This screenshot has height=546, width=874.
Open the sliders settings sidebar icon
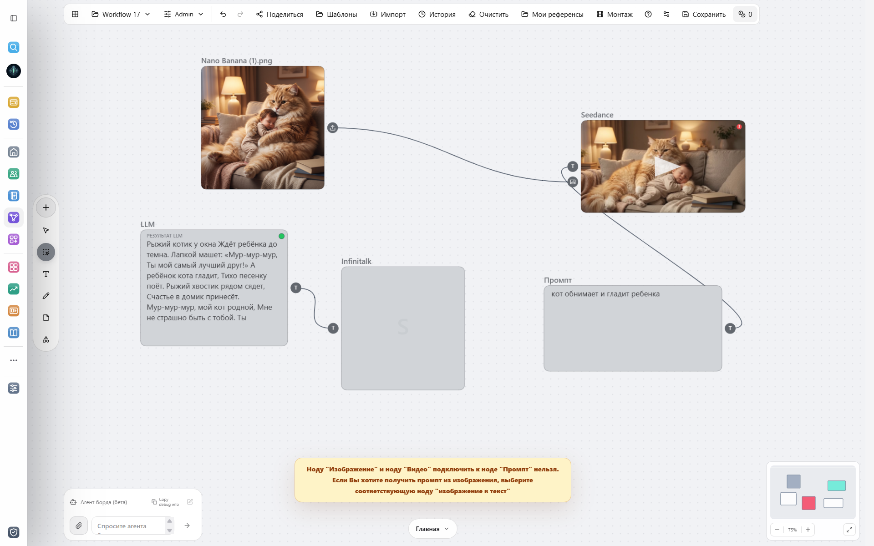pos(14,388)
